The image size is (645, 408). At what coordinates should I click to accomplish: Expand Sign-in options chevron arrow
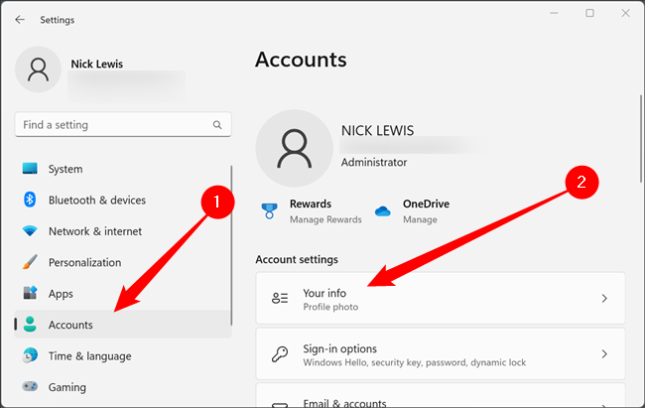(604, 354)
